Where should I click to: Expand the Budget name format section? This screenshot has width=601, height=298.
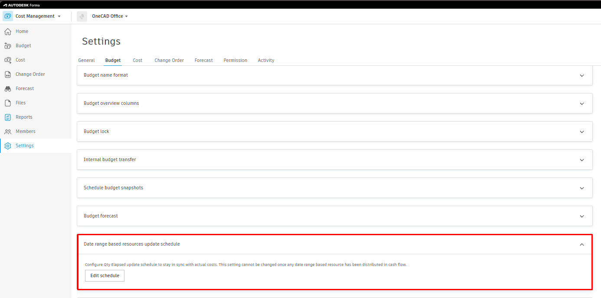coord(582,75)
